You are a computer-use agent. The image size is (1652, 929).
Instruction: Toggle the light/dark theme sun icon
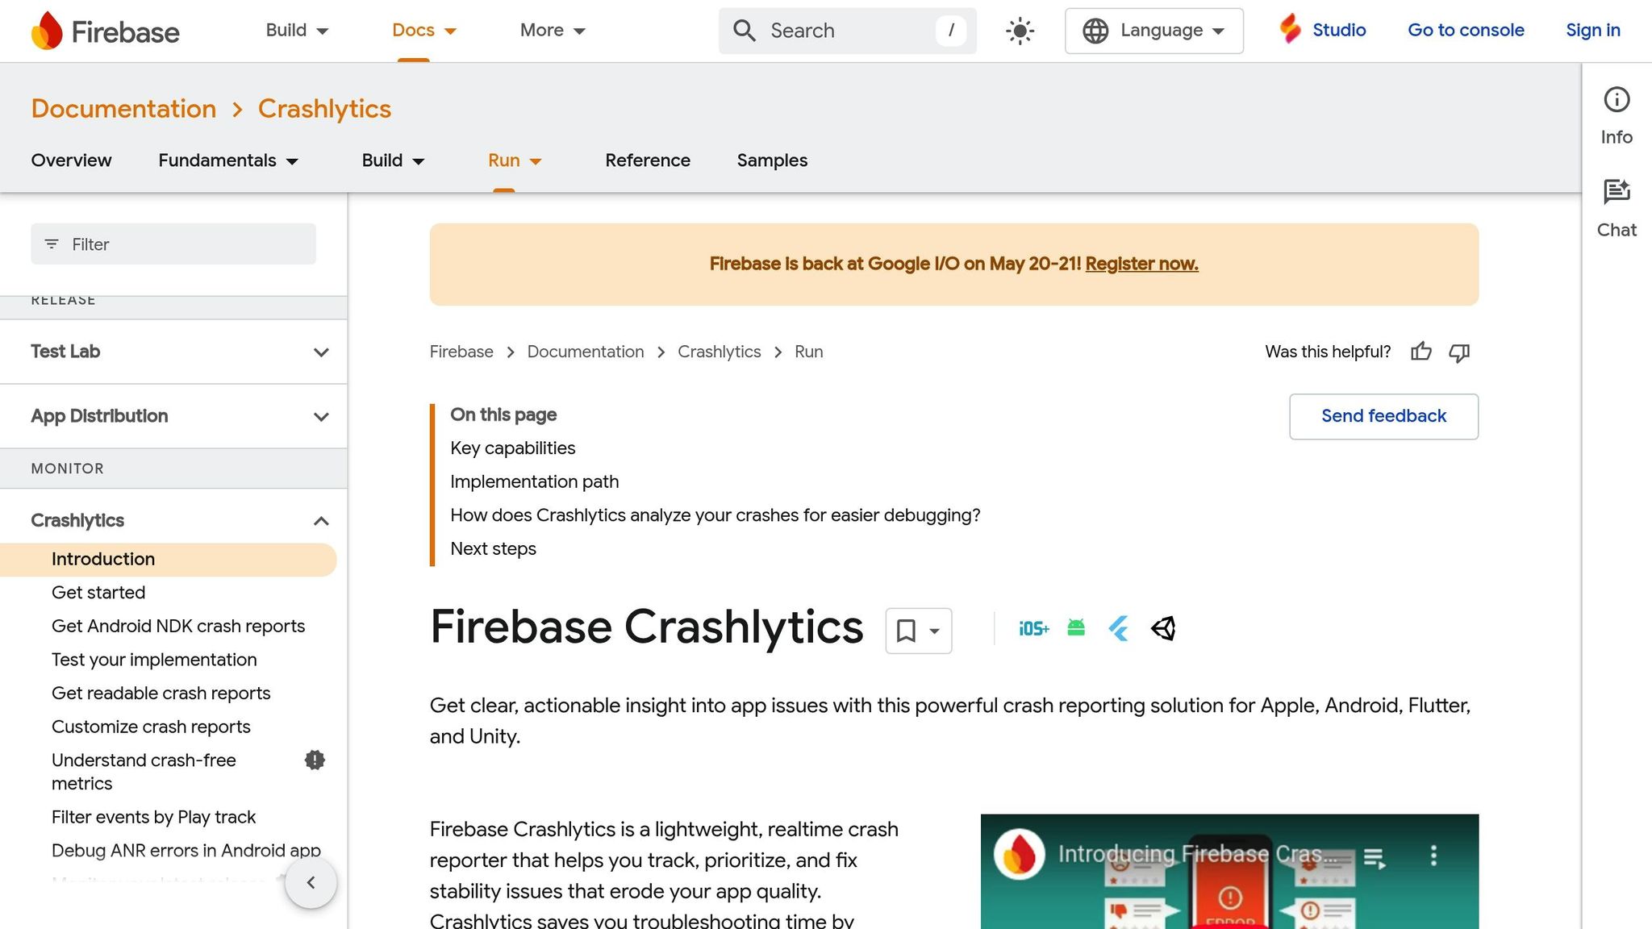(1020, 31)
